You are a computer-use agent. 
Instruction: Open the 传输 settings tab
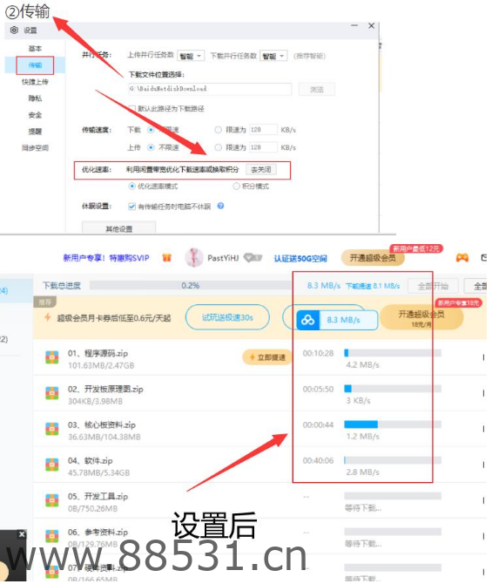pyautogui.click(x=35, y=65)
